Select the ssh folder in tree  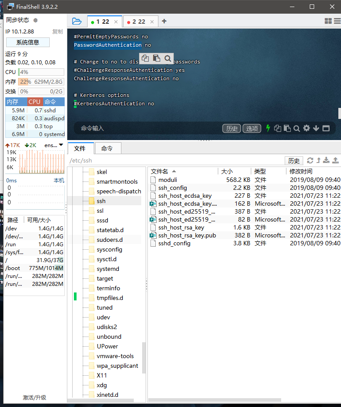pos(101,201)
